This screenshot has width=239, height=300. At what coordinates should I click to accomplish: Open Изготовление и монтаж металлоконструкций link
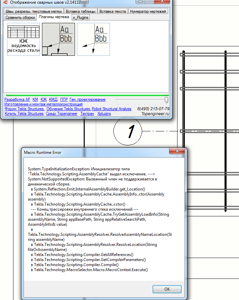click(43, 104)
